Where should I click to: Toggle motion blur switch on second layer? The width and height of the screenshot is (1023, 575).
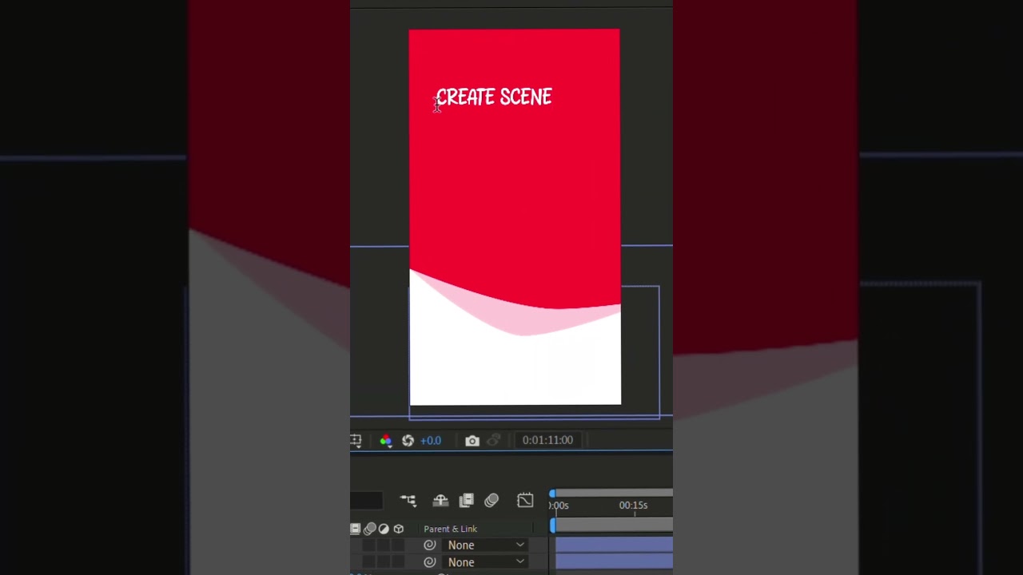pos(368,562)
